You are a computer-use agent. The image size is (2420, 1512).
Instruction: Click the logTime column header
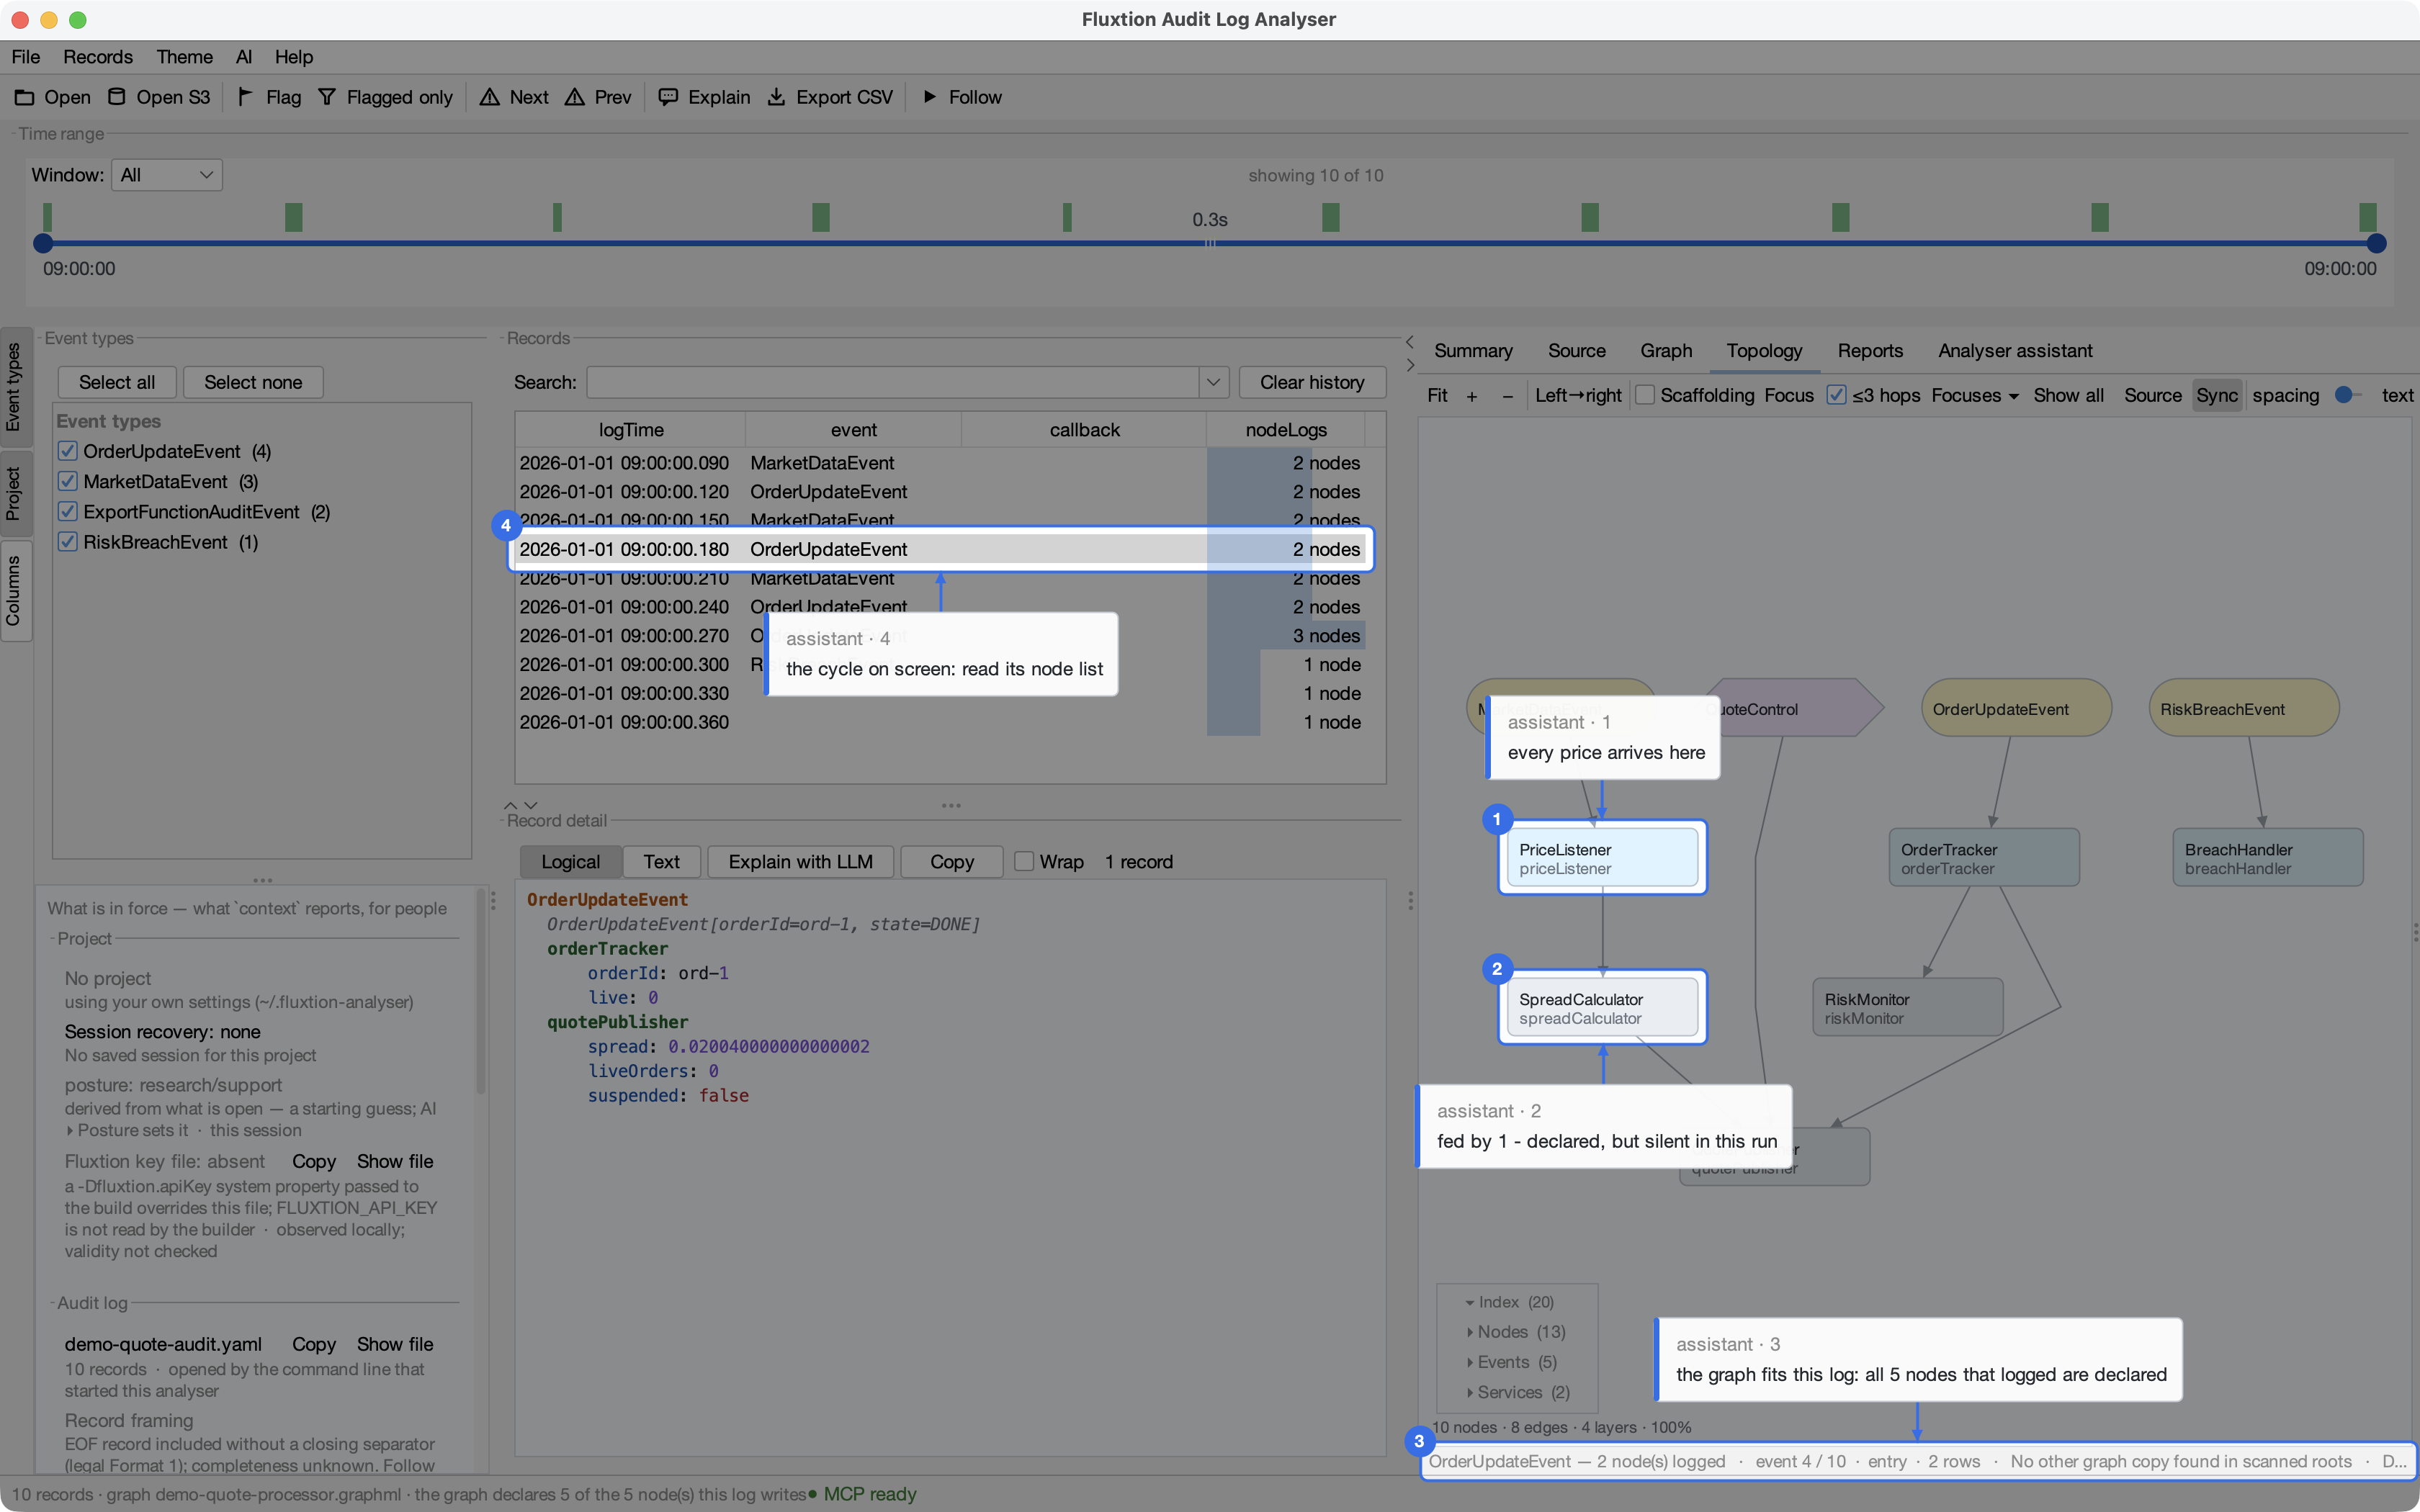(x=631, y=430)
